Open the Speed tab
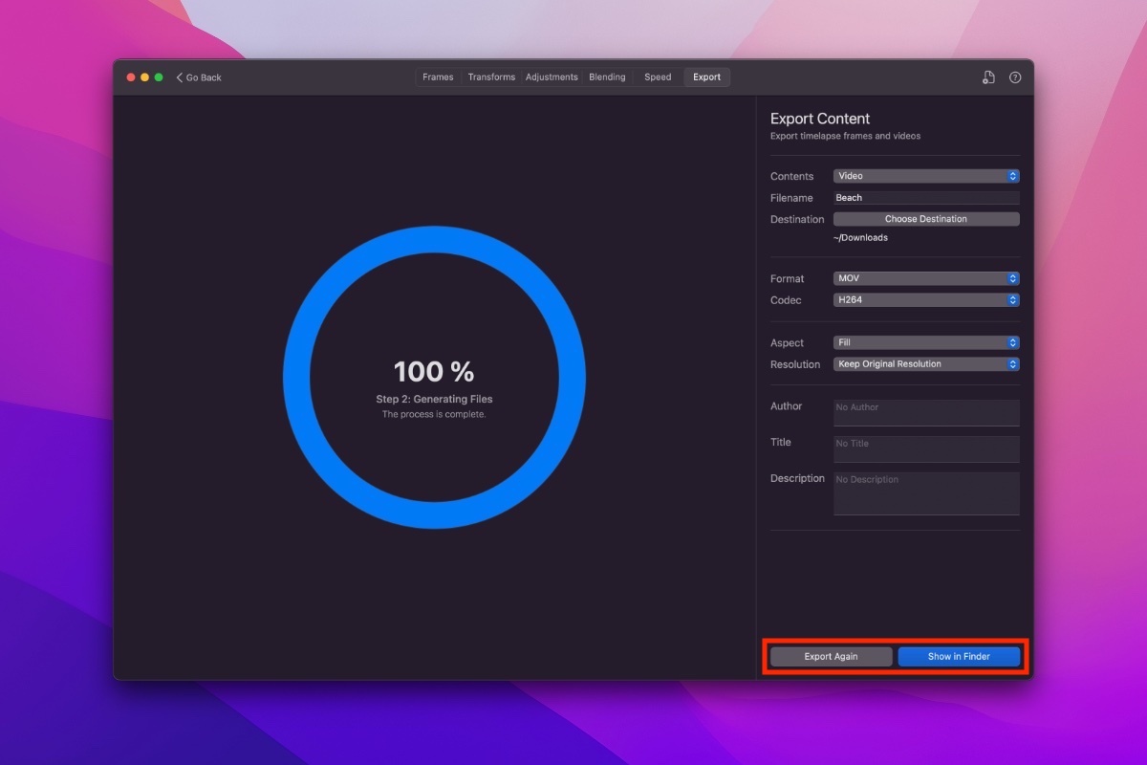Image resolution: width=1147 pixels, height=765 pixels. [x=658, y=77]
